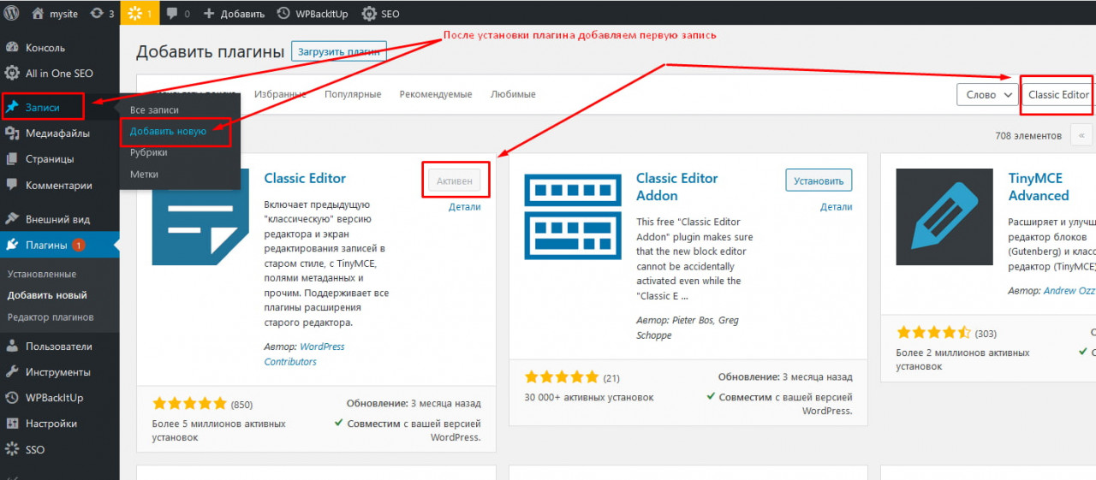This screenshot has height=480, width=1096.
Task: Click the plugin search field with 'Classic Editor'
Action: click(x=1057, y=95)
